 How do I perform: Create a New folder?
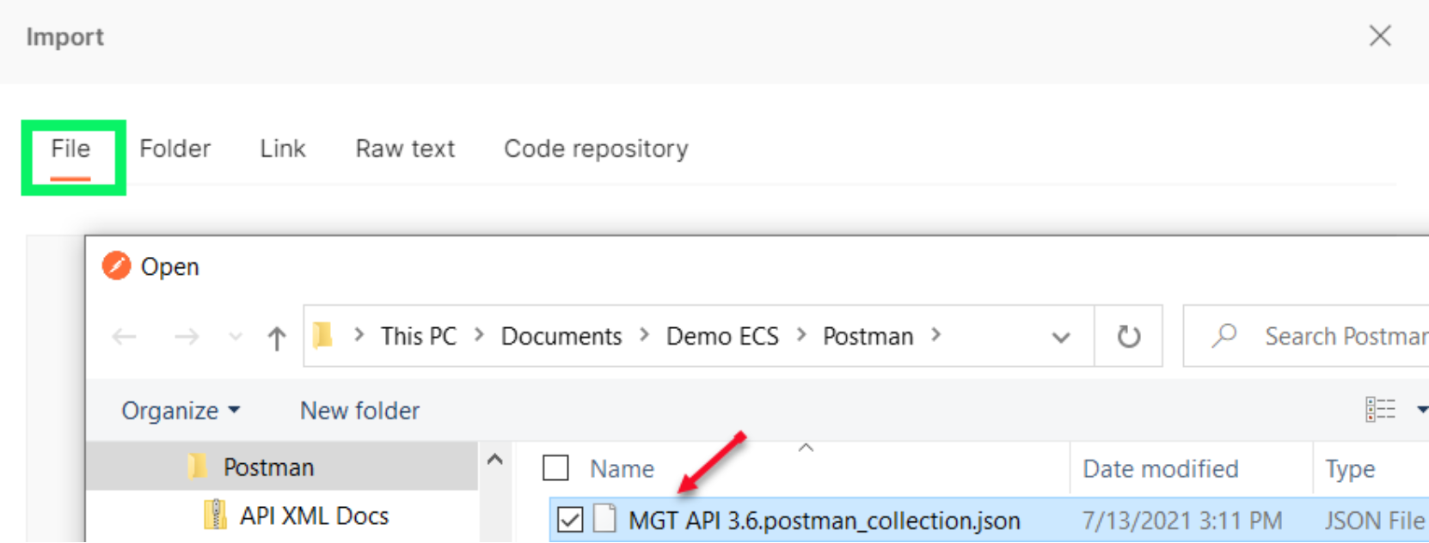click(359, 411)
